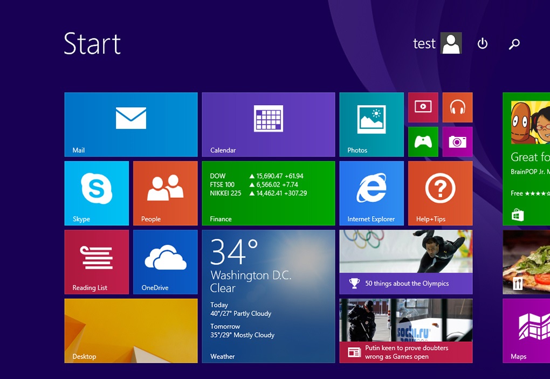This screenshot has height=379, width=550.
Task: Click the fork and knife icon
Action: pos(518,283)
